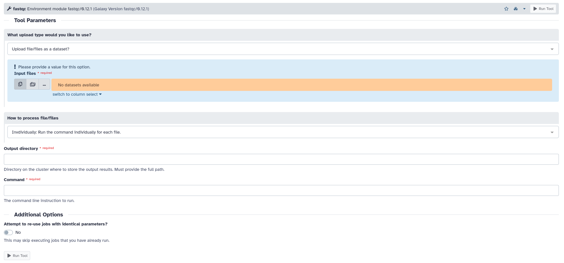The image size is (564, 263).
Task: Click the No datasets available selector
Action: [x=301, y=85]
